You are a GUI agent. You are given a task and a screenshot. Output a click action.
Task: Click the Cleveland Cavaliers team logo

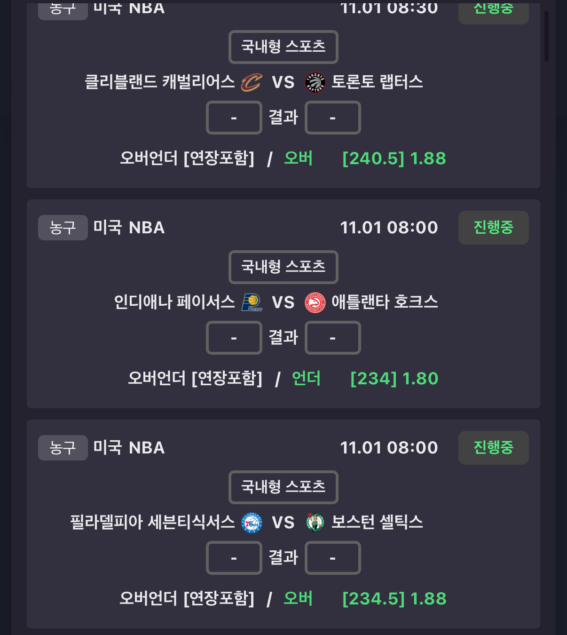pyautogui.click(x=251, y=82)
